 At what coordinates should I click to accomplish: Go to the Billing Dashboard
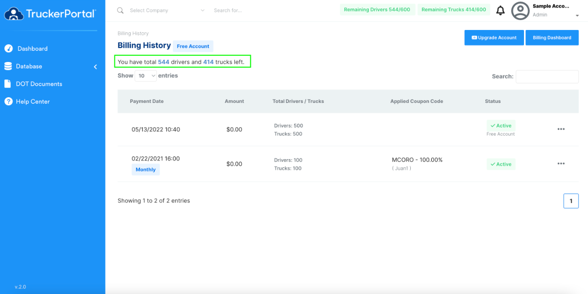[x=552, y=38]
